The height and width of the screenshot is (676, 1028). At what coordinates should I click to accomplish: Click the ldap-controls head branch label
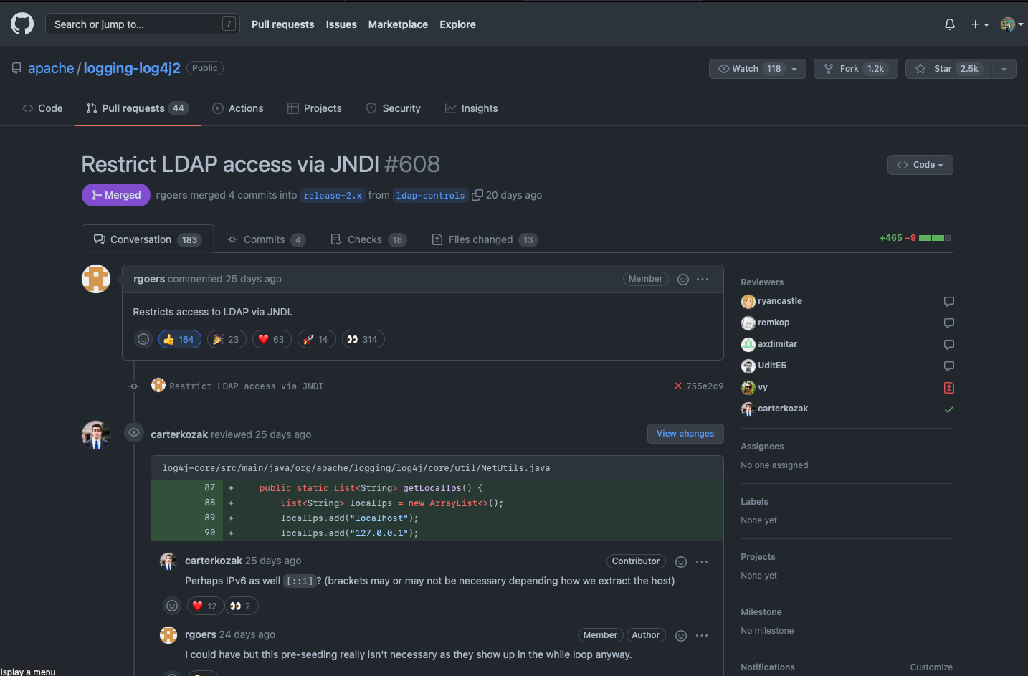[x=431, y=196]
